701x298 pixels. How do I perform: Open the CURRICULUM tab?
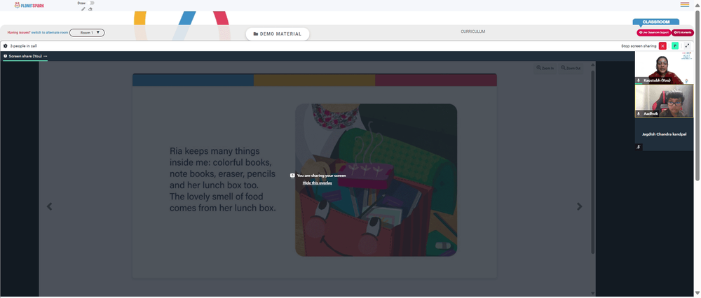[473, 31]
